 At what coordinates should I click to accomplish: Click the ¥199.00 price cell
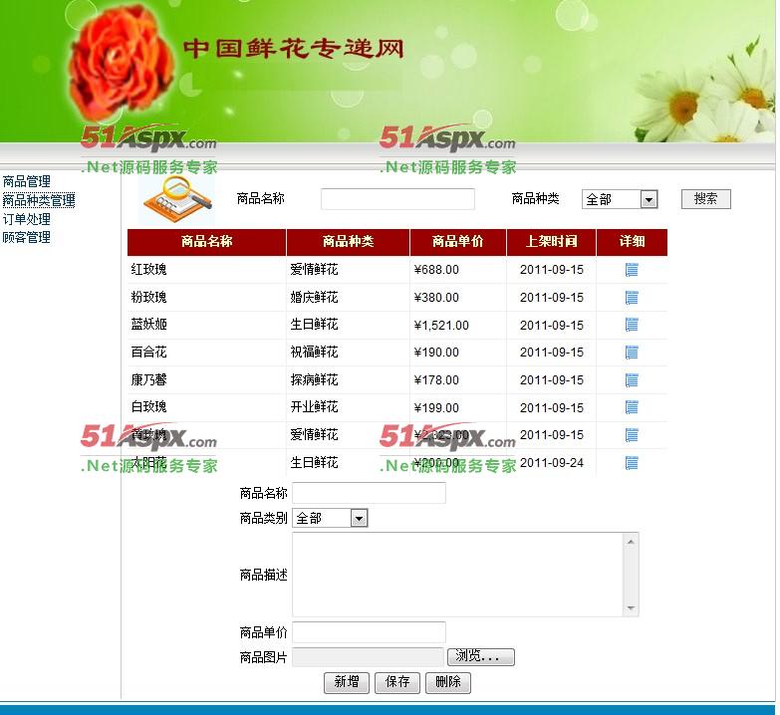pyautogui.click(x=457, y=407)
